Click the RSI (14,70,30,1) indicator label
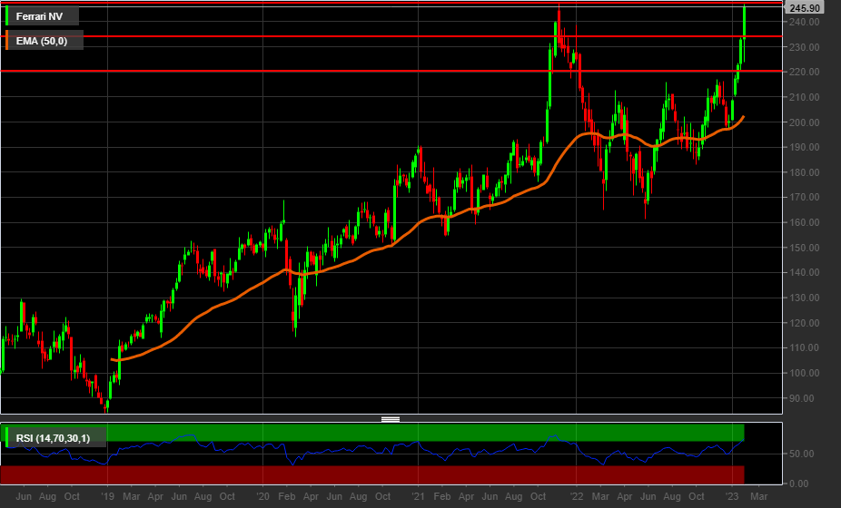Screen dimensions: 841x508 point(53,438)
